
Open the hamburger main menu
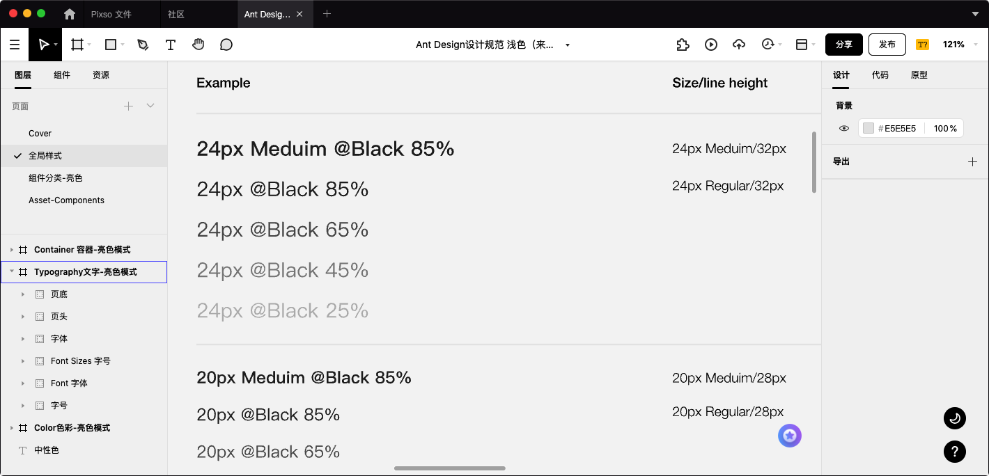point(15,45)
